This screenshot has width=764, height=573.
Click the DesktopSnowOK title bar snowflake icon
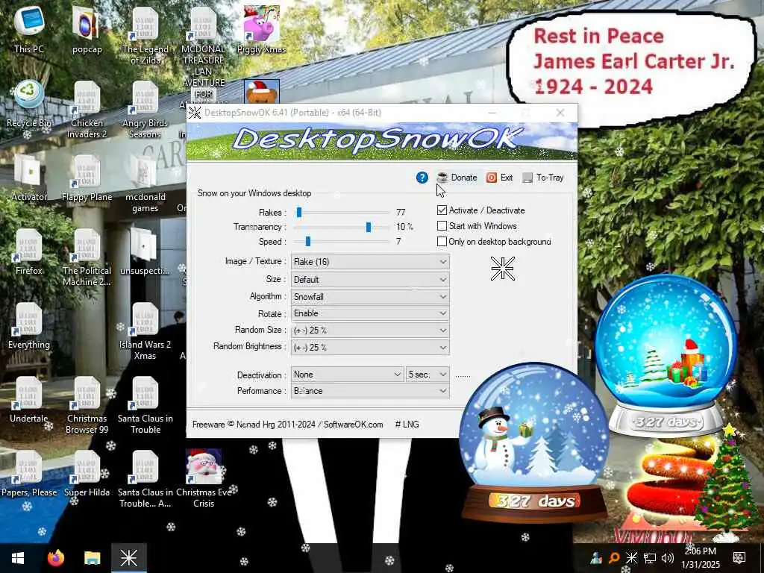coord(195,113)
